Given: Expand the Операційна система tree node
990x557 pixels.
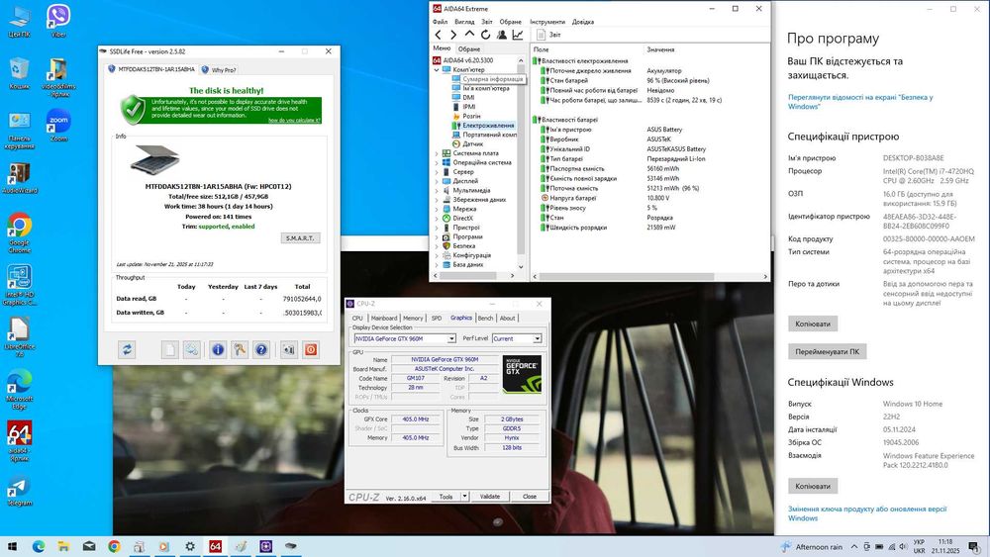Looking at the screenshot, I should [437, 163].
